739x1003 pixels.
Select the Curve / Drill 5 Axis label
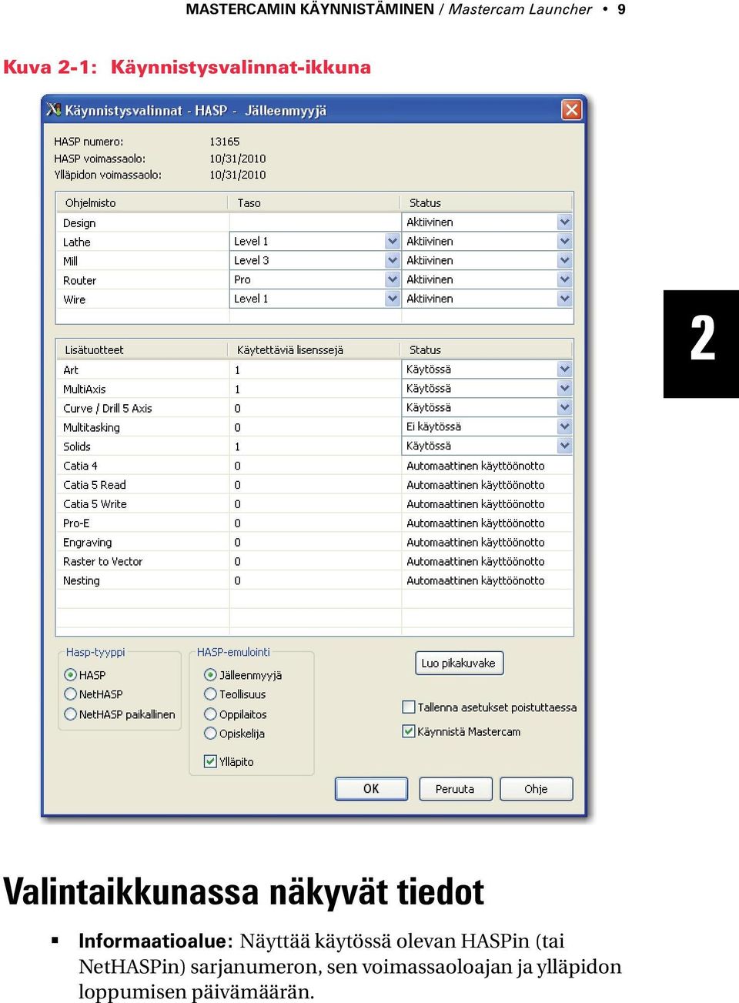pyautogui.click(x=107, y=408)
